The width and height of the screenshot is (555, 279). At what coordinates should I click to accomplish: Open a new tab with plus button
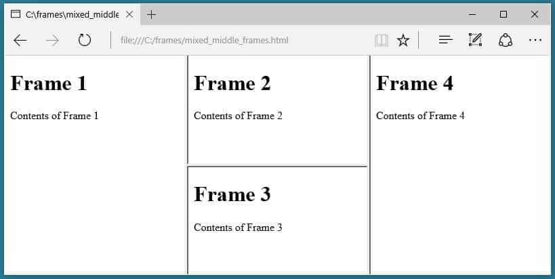151,14
